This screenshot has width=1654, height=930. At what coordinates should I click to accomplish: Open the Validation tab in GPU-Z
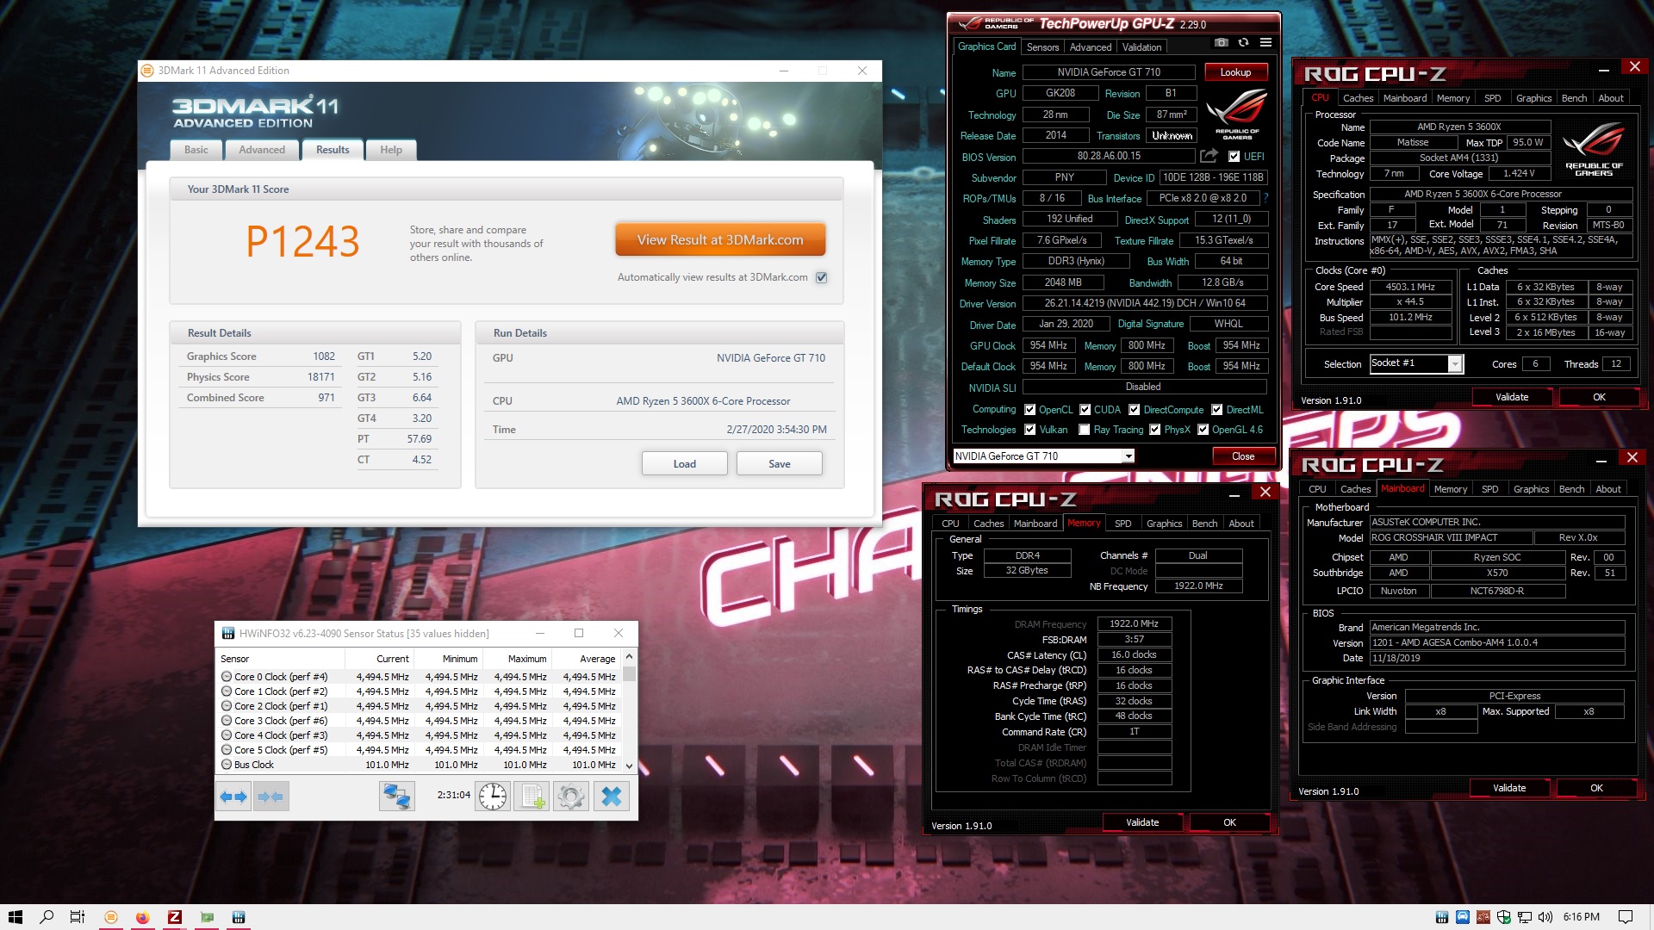(x=1141, y=47)
